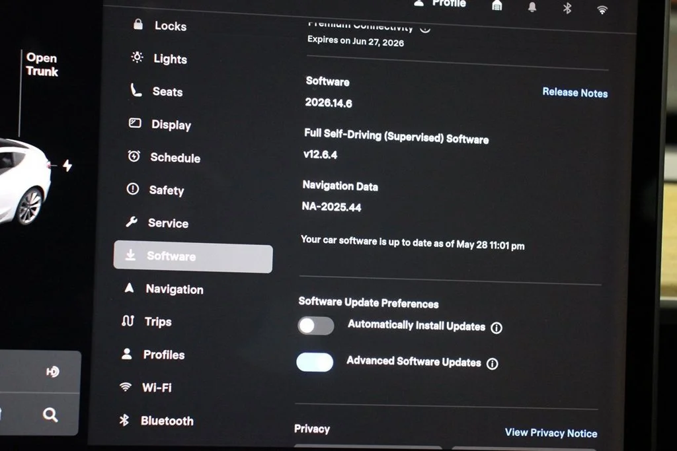This screenshot has width=677, height=451.
Task: Click the 'Privacy' section heading
Action: [312, 429]
